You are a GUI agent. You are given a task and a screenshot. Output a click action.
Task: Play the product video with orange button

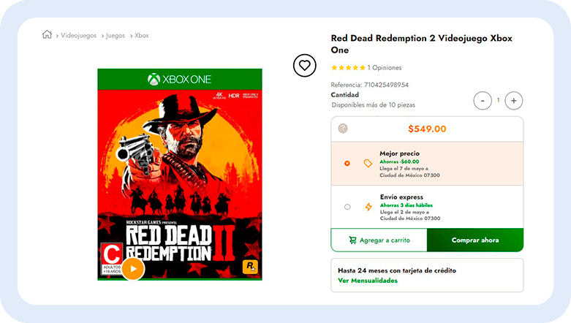pos(132,268)
